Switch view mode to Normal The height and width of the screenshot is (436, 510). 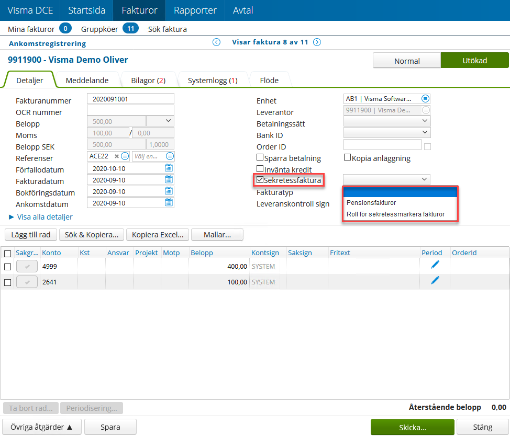406,61
